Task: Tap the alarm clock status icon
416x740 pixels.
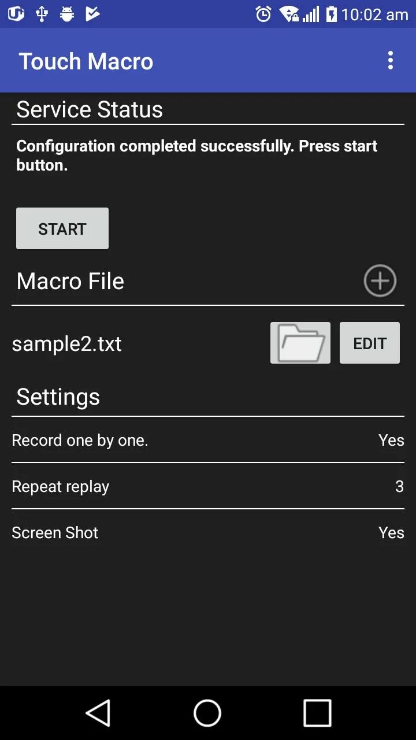Action: (263, 14)
